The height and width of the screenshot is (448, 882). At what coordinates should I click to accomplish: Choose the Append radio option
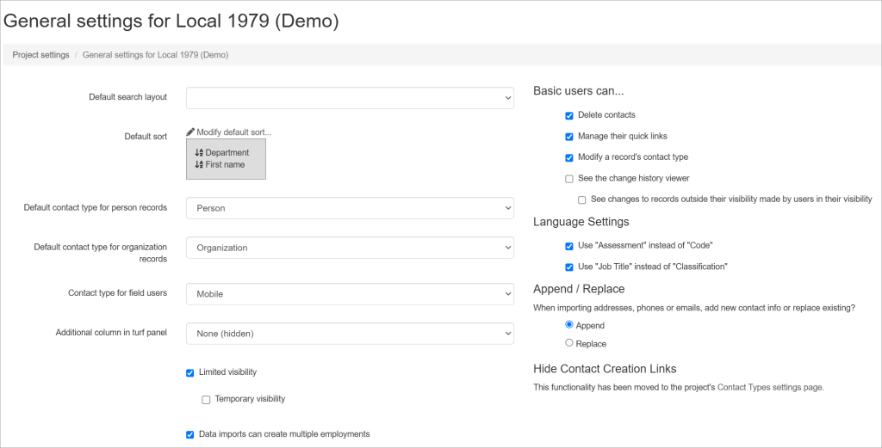click(569, 325)
